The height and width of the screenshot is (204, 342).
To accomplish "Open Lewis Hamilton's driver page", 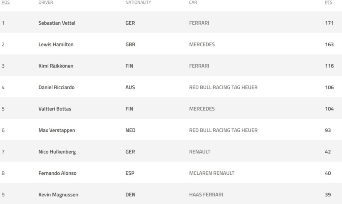I will (x=56, y=45).
